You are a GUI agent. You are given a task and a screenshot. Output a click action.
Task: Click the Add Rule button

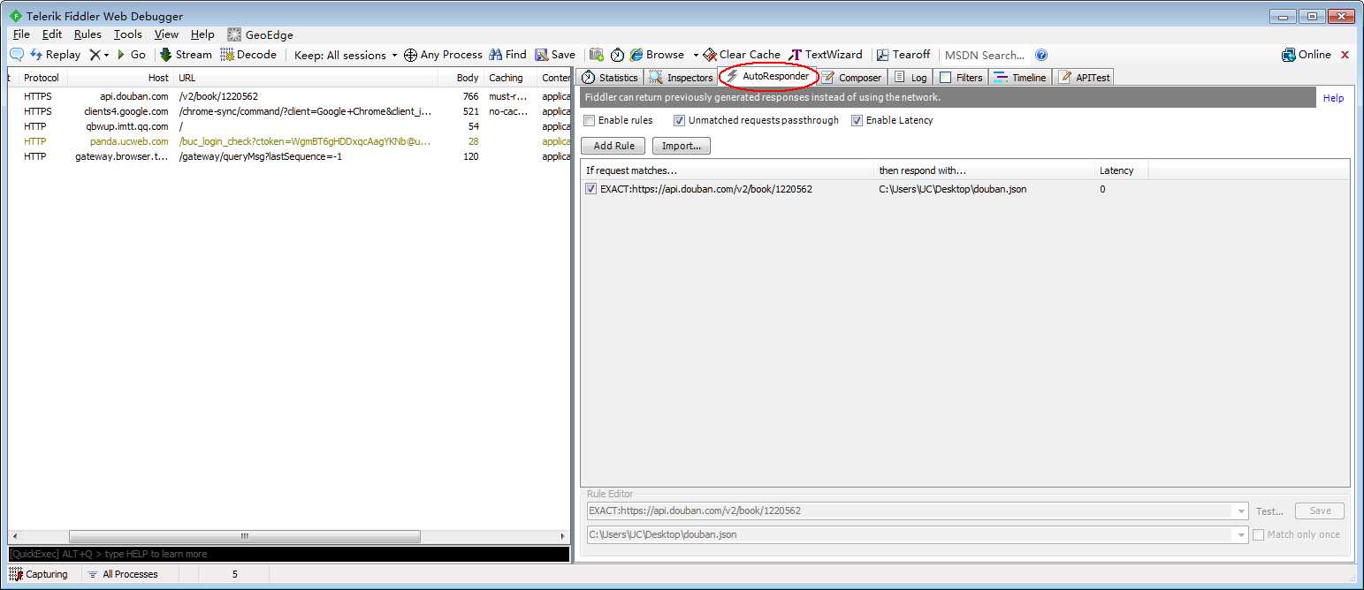613,146
